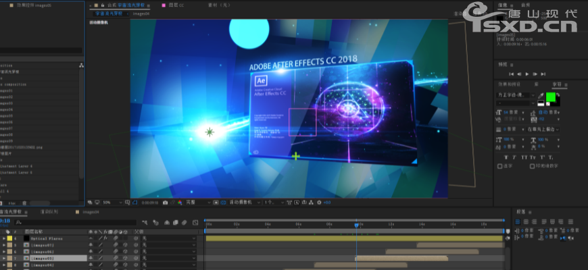Toggle 3D layer switch for images05
588x270 pixels.
[125, 258]
